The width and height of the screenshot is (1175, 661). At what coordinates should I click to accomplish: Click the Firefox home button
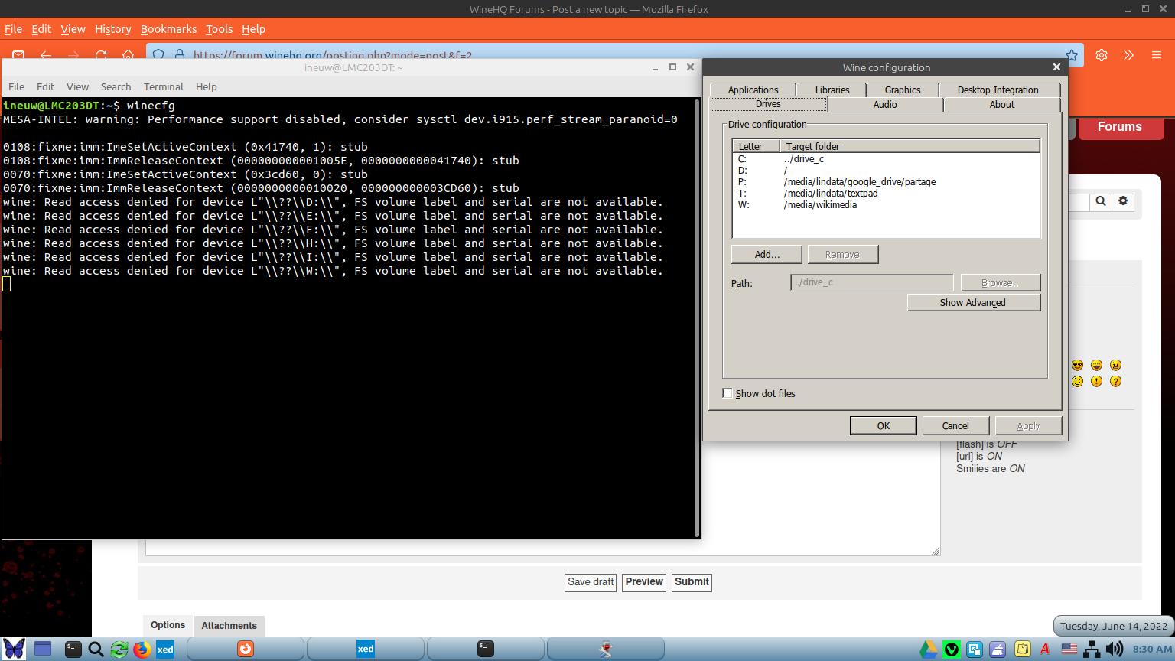click(129, 55)
